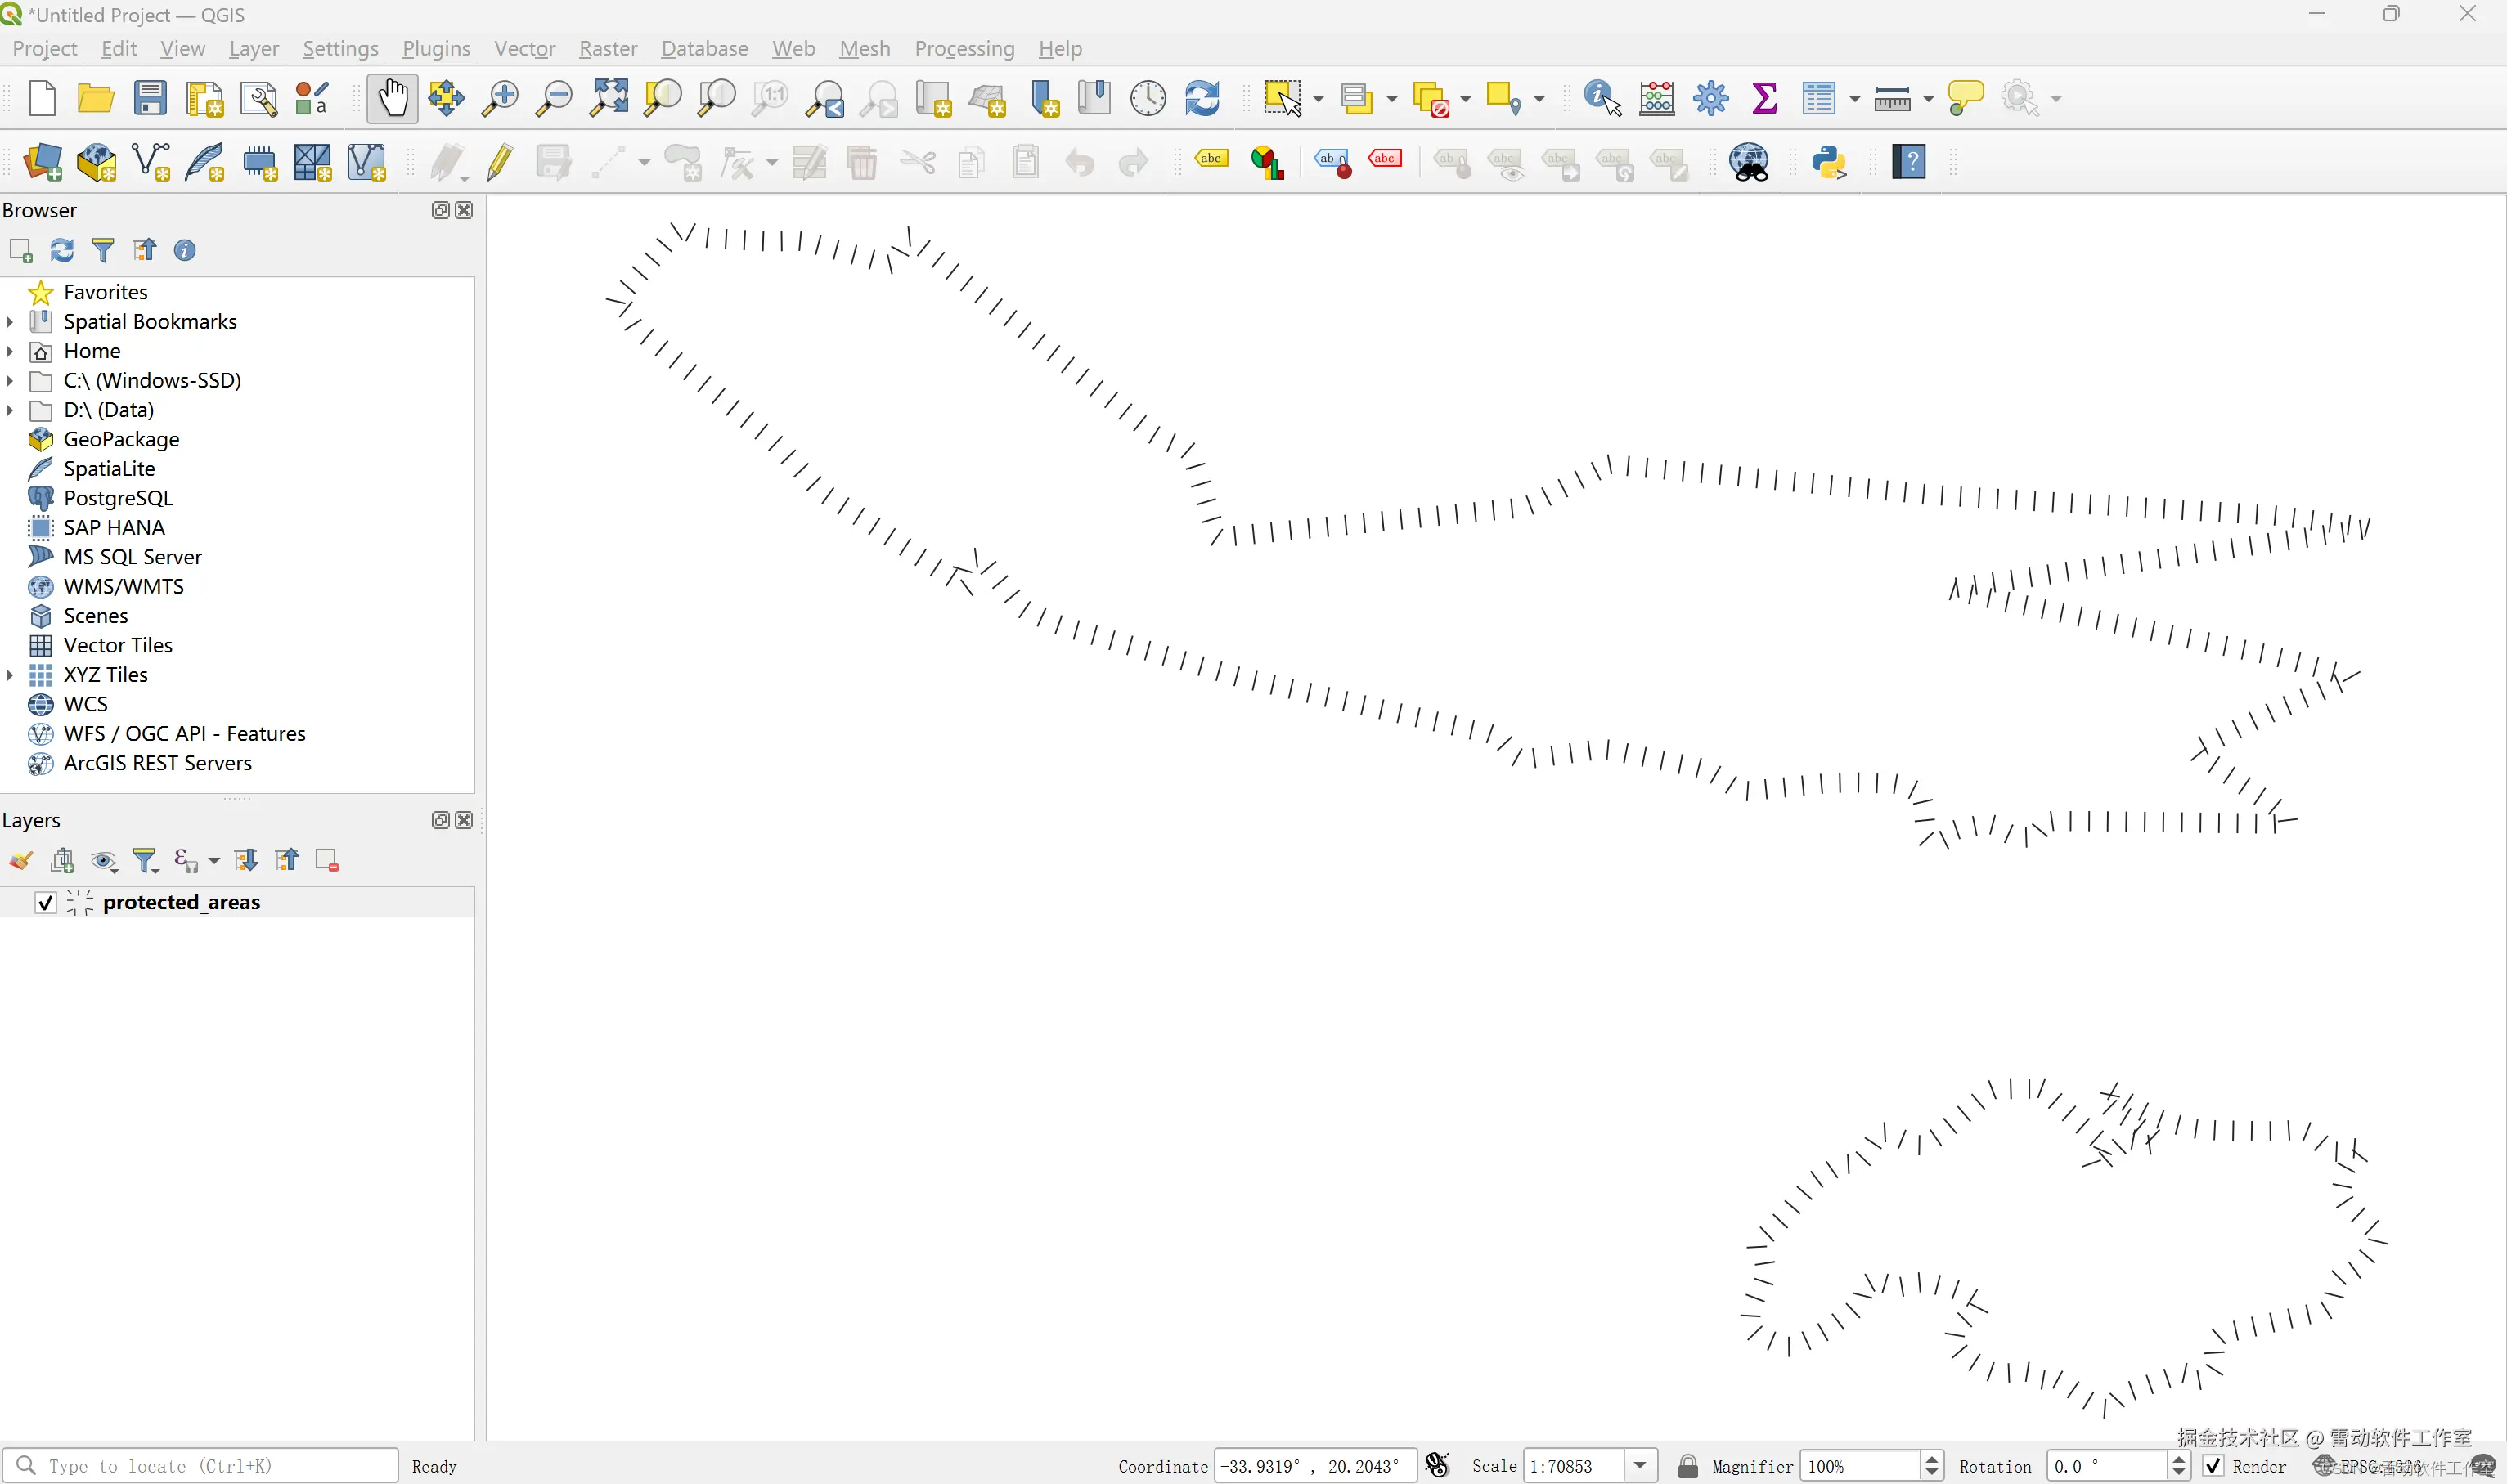Click Toggle Editing pencil icon
This screenshot has width=2507, height=1484.
499,162
